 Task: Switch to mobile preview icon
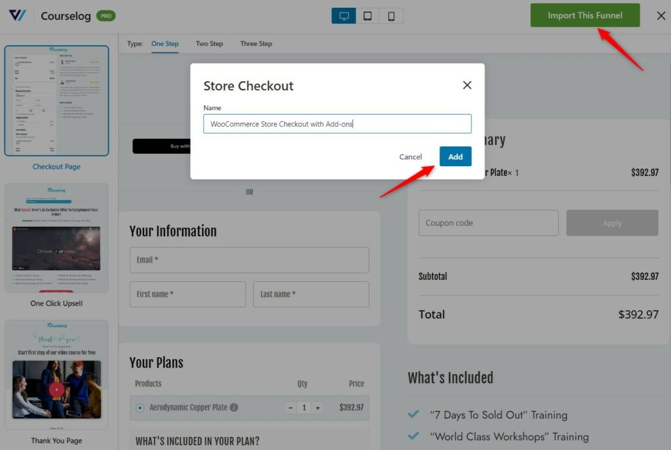click(391, 16)
